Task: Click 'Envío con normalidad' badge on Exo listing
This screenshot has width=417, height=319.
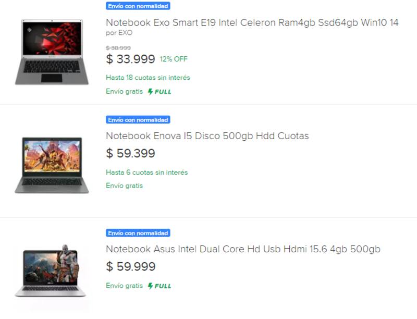Action: [138, 6]
